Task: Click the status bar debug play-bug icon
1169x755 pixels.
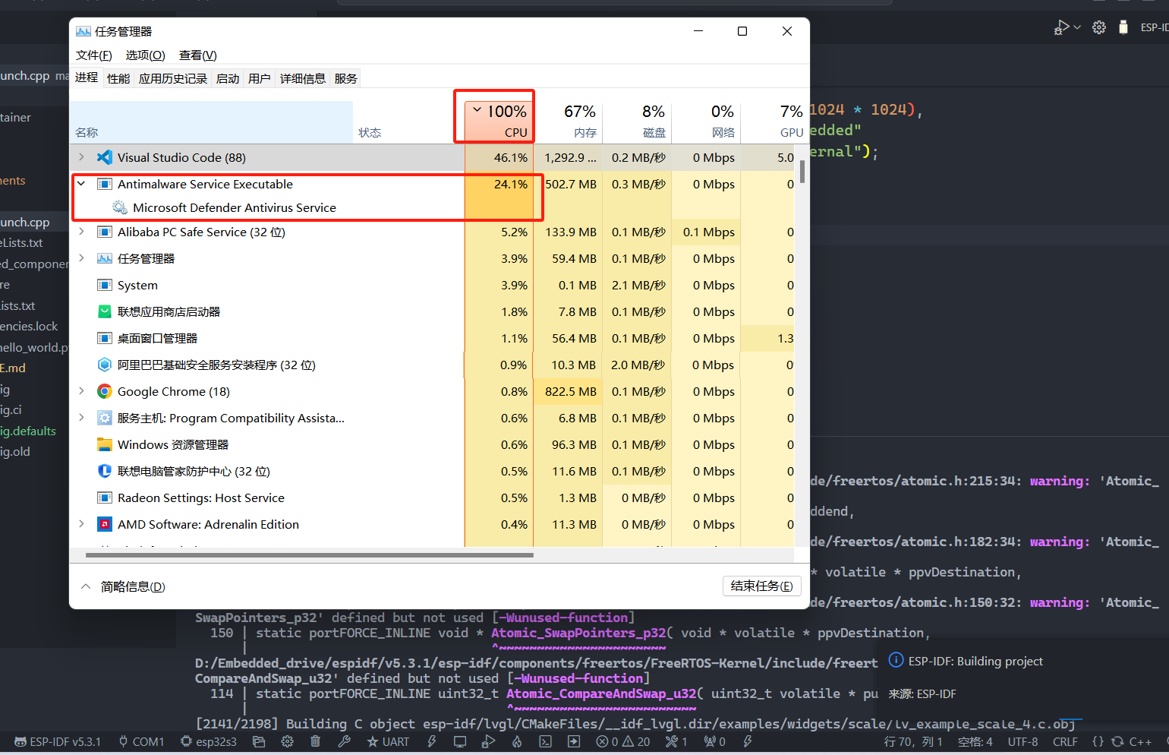Action: click(488, 741)
